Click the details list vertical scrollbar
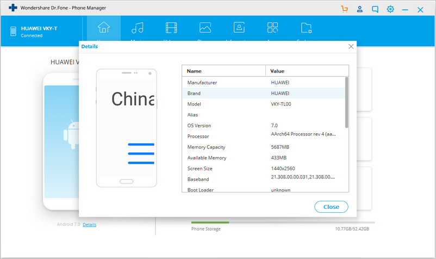This screenshot has height=259, width=436. pos(346,102)
